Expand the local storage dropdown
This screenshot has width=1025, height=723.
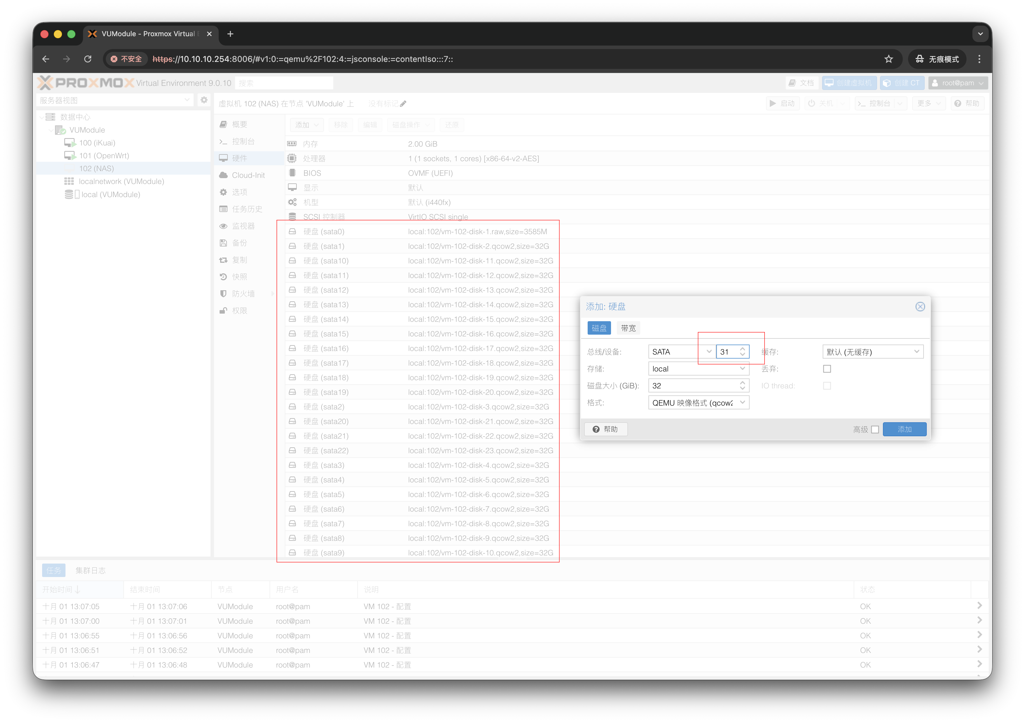point(742,369)
